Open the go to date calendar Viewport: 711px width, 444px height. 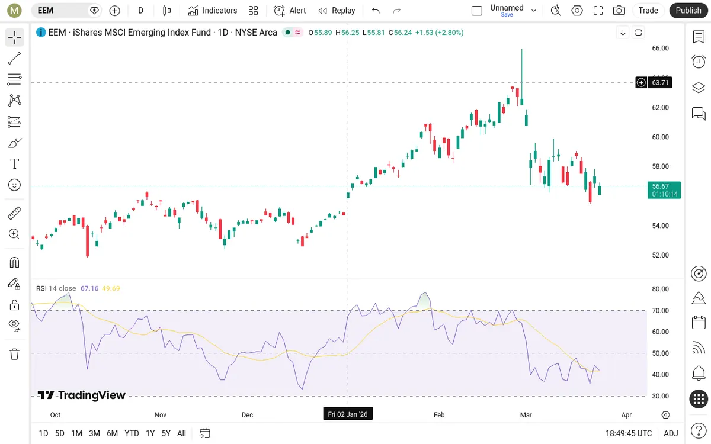tap(205, 433)
